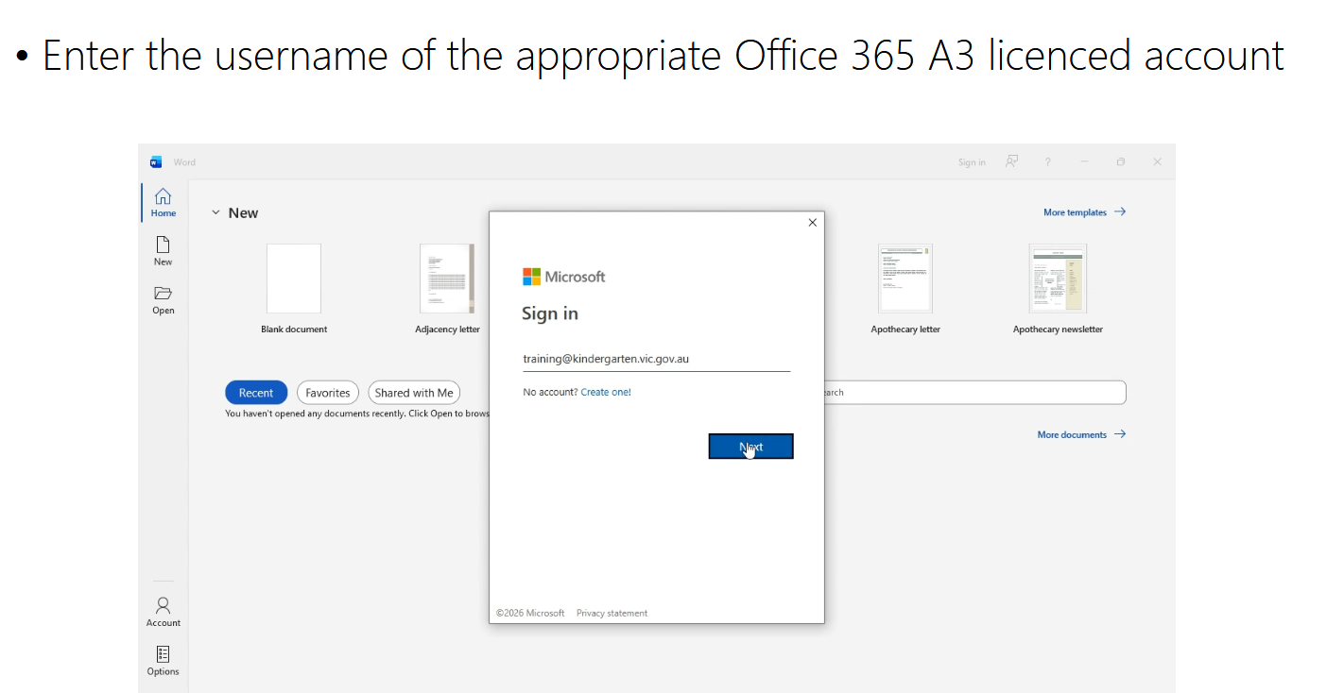Click the ©2026 Microsoft text
This screenshot has width=1344, height=693.
click(530, 613)
